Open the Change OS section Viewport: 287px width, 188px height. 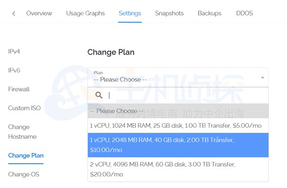pyautogui.click(x=24, y=174)
